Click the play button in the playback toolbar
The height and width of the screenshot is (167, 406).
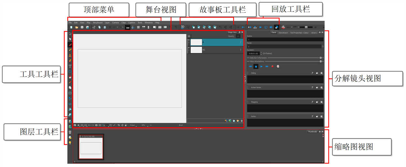point(260,27)
